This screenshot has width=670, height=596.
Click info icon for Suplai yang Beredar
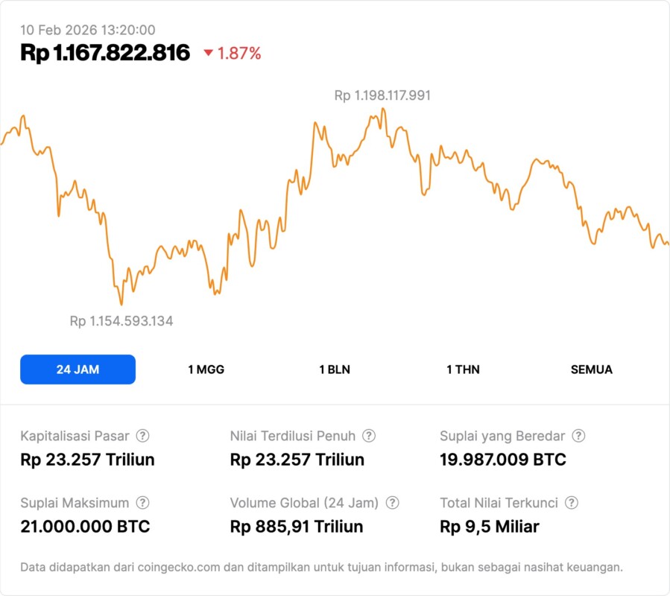(x=578, y=436)
